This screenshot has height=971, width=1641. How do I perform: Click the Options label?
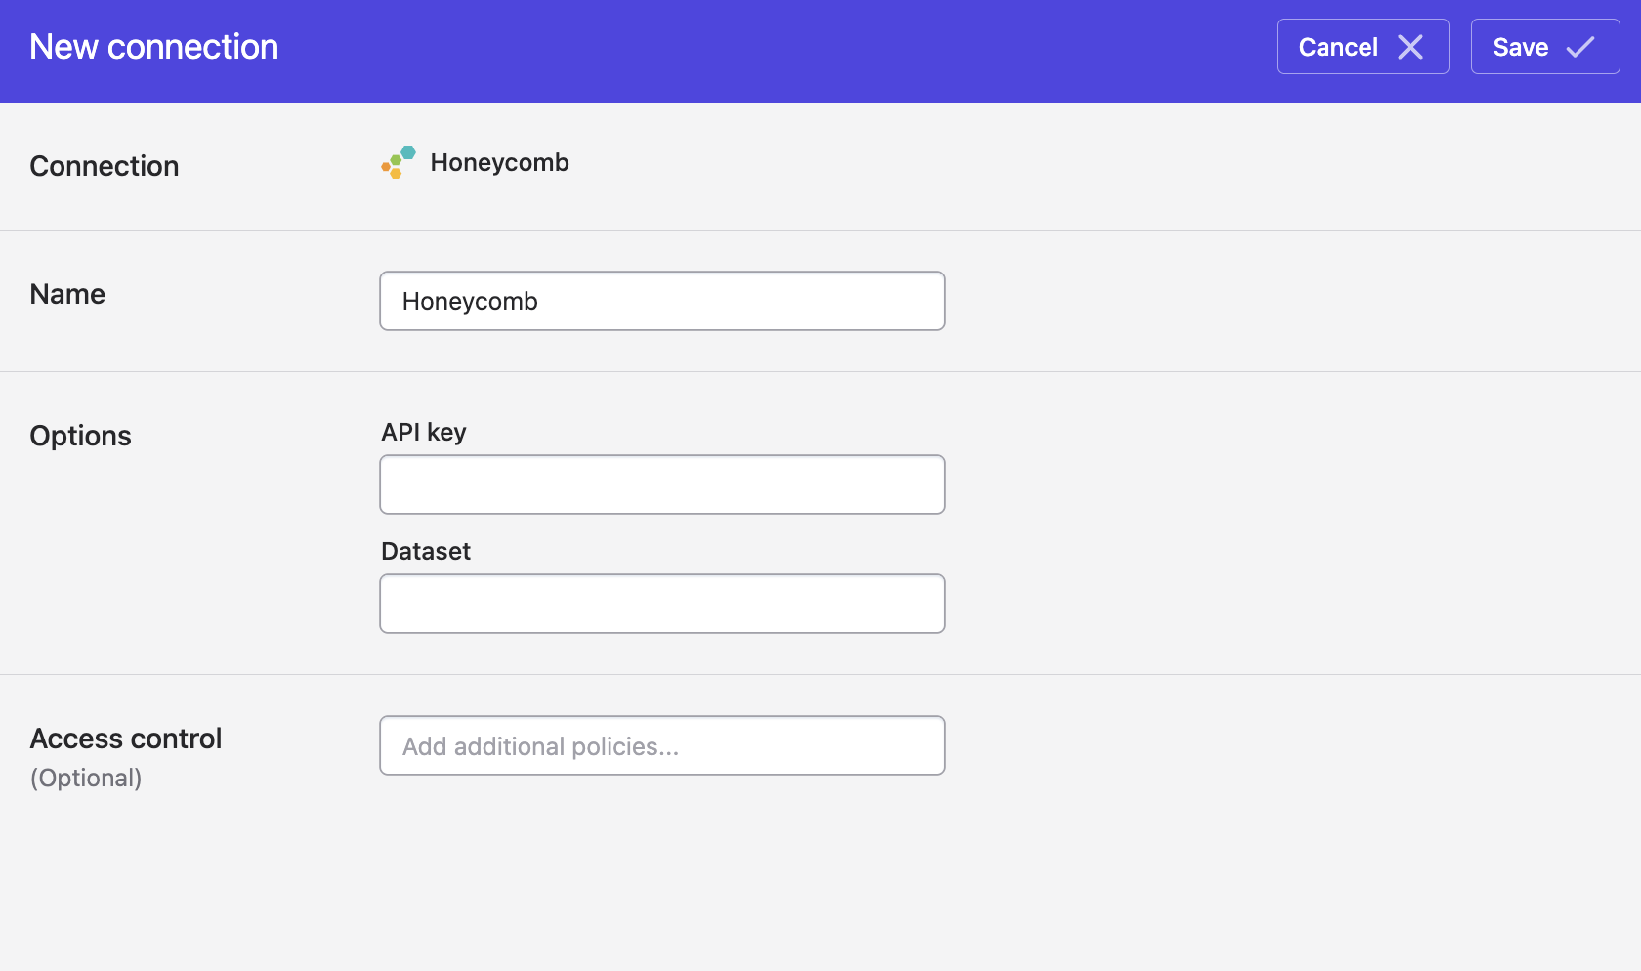[80, 436]
